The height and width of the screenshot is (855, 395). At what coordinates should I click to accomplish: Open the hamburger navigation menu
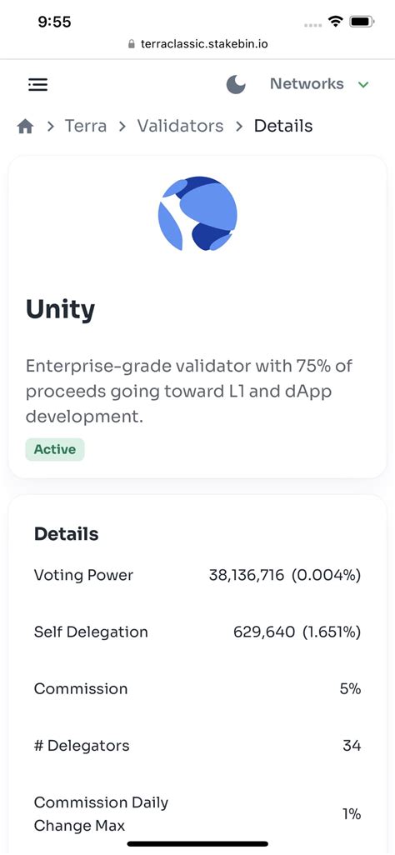pos(37,84)
